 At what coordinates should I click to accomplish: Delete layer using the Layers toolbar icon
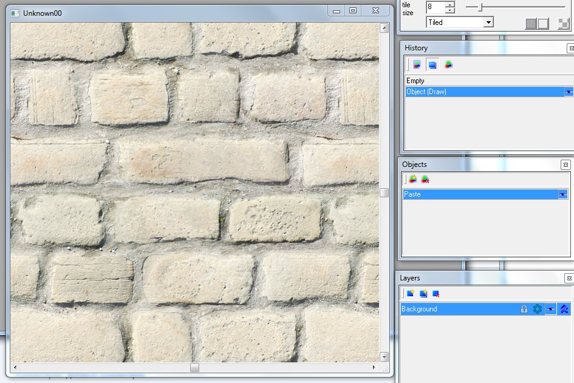[436, 294]
